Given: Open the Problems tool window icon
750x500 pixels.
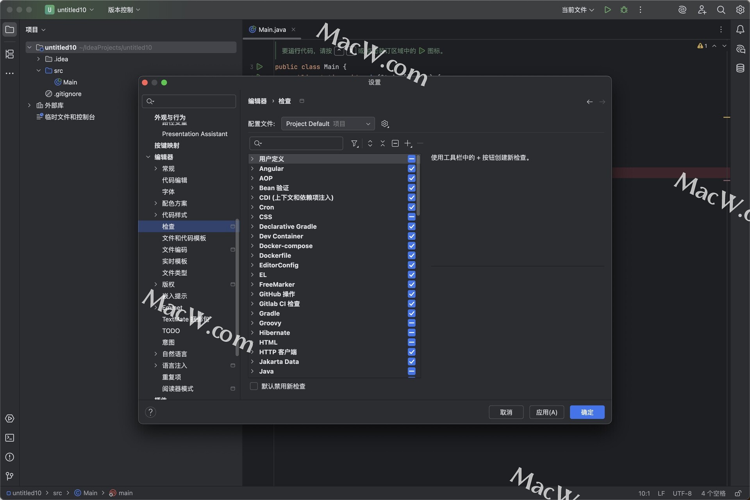Looking at the screenshot, I should pos(10,457).
